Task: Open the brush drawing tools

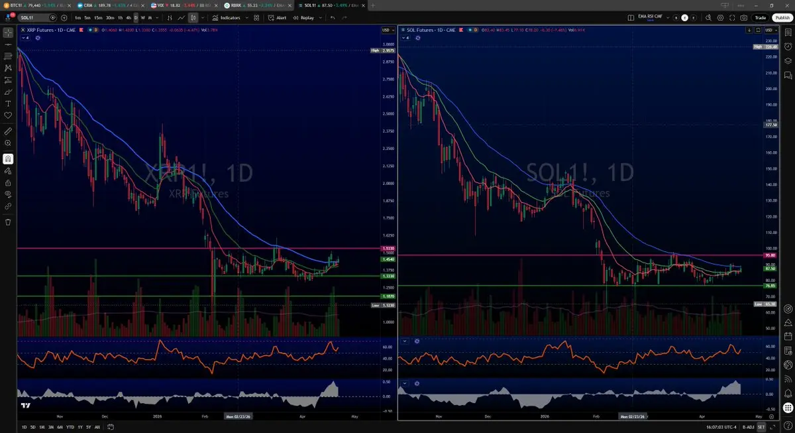Action: (x=8, y=92)
